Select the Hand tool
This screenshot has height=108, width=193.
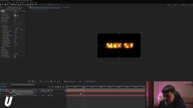click(5, 5)
